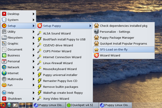The height and width of the screenshot is (108, 162).
Task: Click the red X Desktop menu icon
Action: pos(4,14)
